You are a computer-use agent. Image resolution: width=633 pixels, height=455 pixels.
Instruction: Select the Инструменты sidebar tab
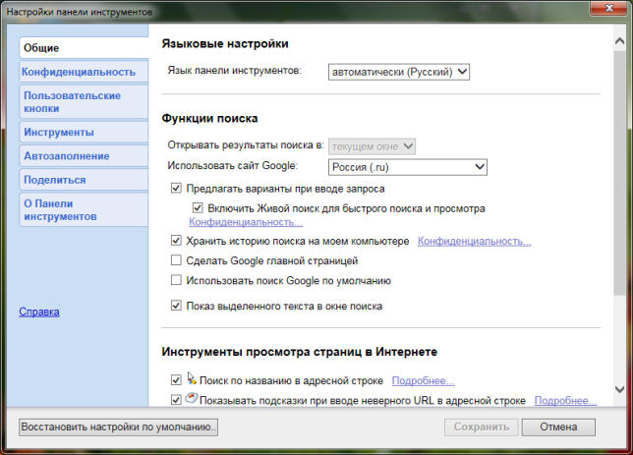click(58, 132)
